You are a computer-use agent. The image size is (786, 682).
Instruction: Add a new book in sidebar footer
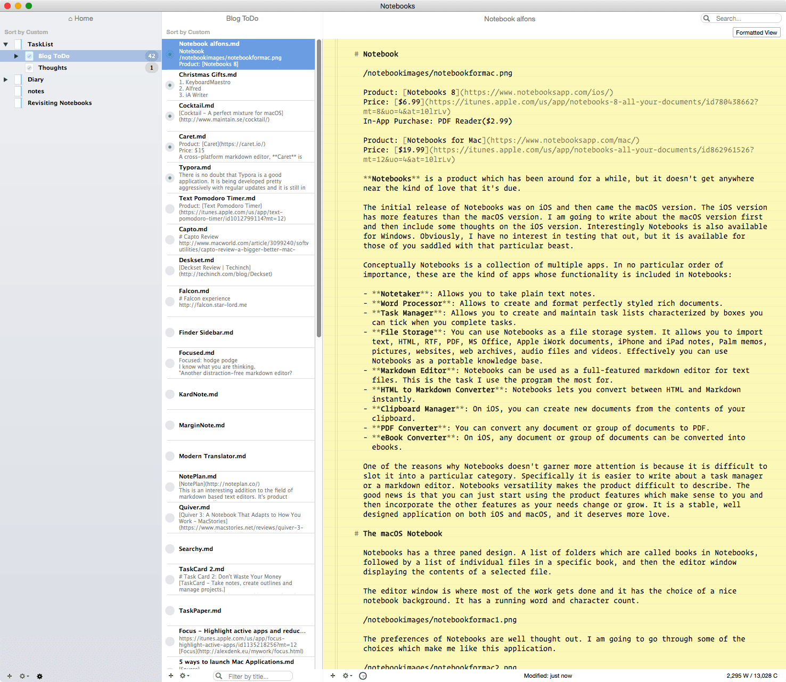9,676
